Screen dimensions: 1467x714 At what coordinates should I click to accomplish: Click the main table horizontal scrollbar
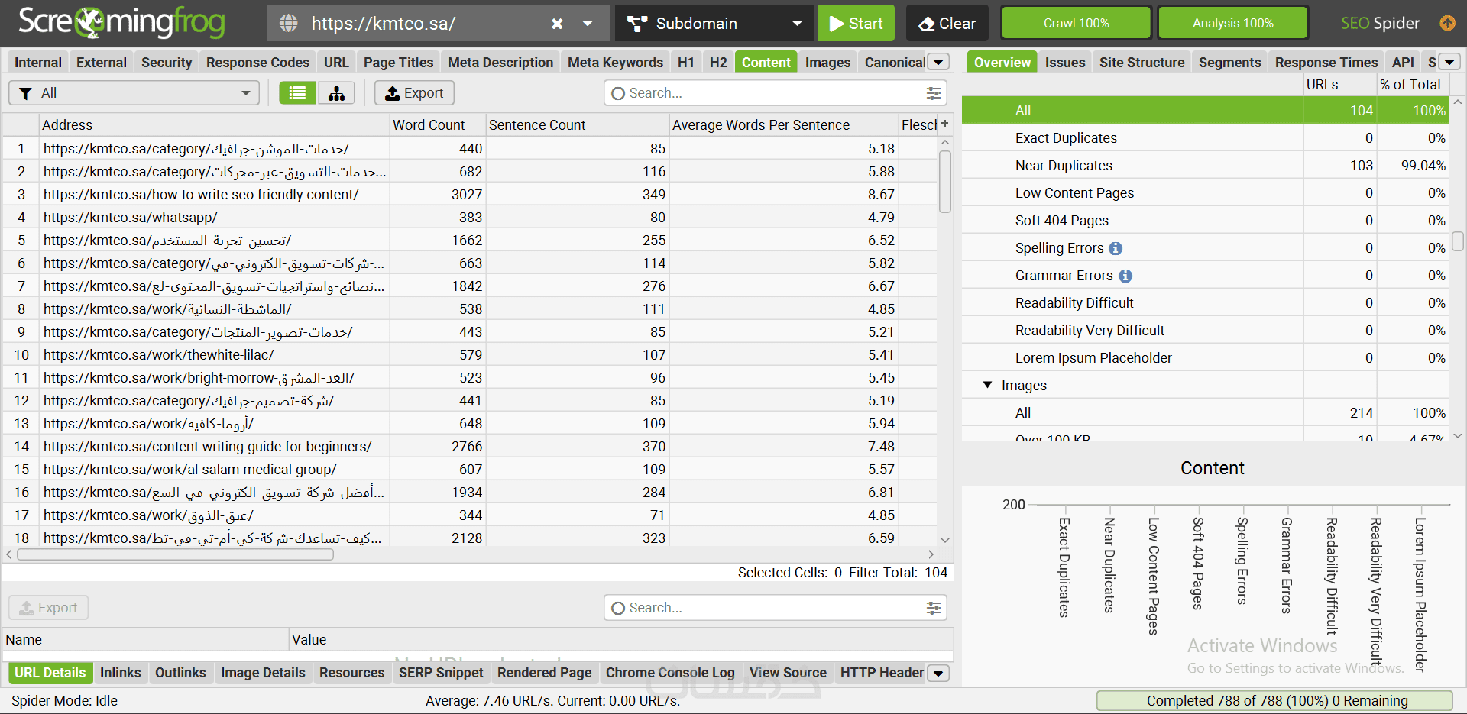(175, 554)
